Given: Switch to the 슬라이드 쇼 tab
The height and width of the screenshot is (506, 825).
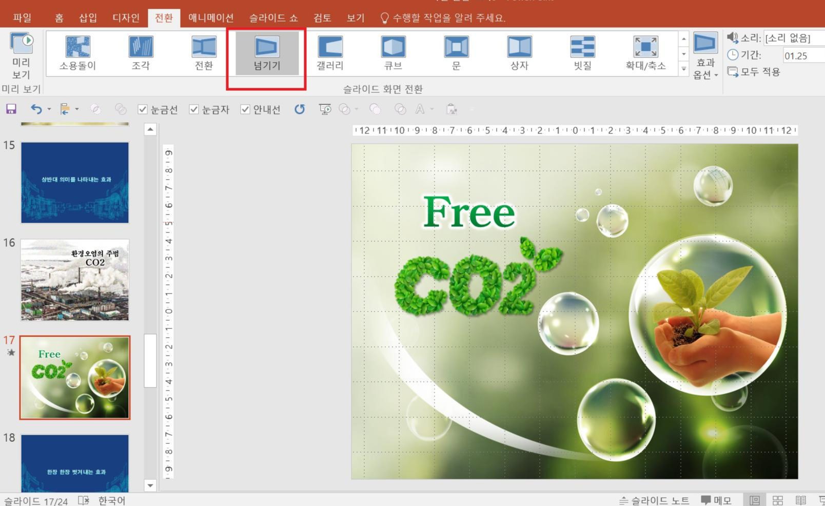Looking at the screenshot, I should click(273, 18).
